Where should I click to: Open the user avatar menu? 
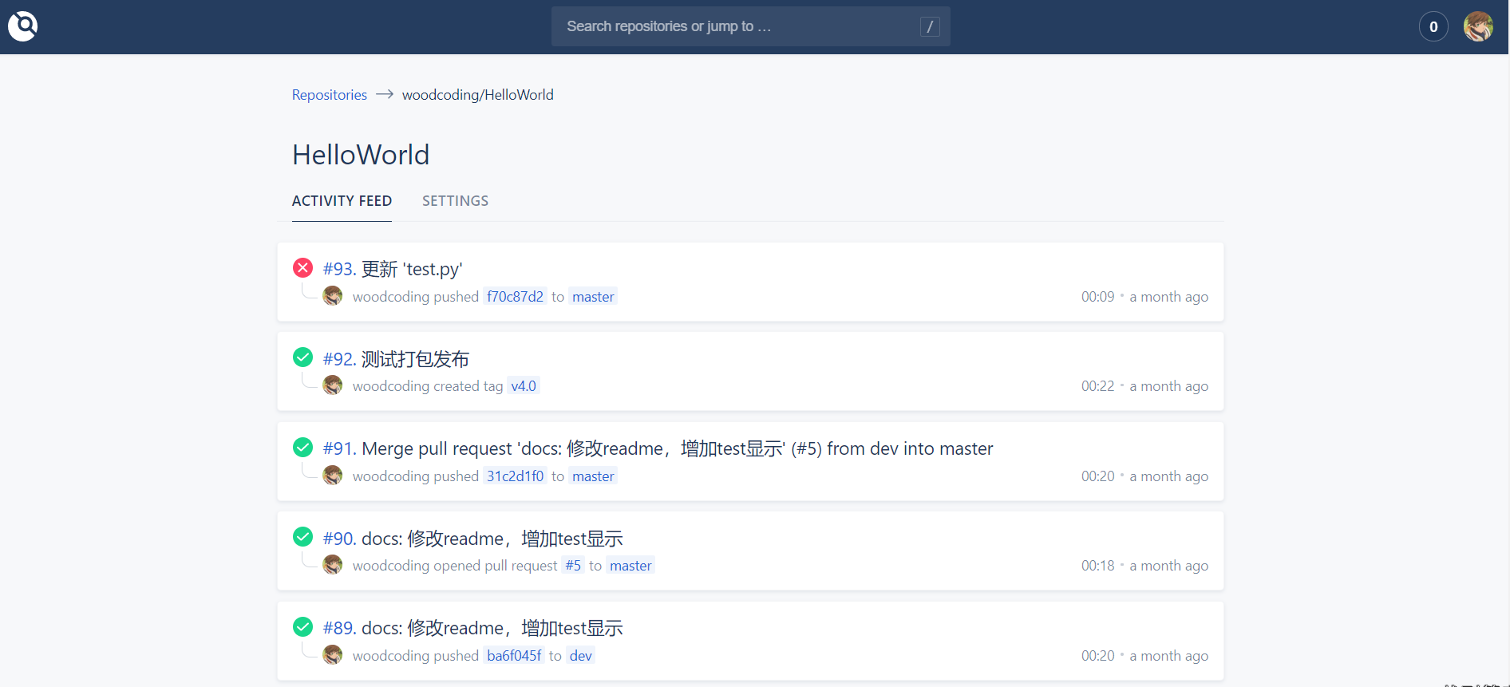1477,26
